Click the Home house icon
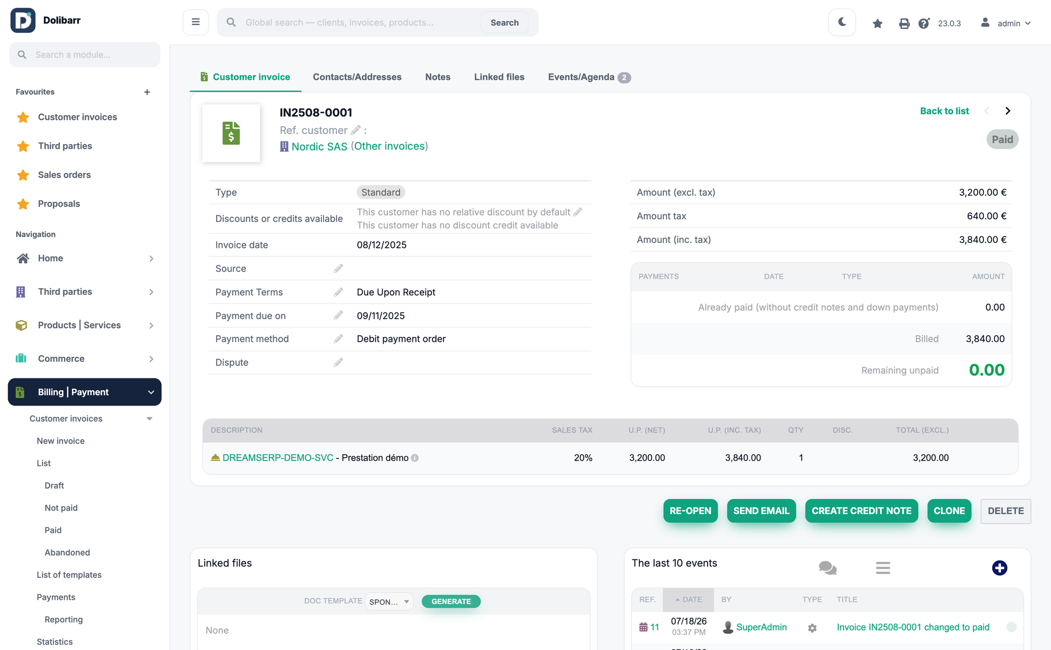This screenshot has width=1051, height=650. pos(22,258)
